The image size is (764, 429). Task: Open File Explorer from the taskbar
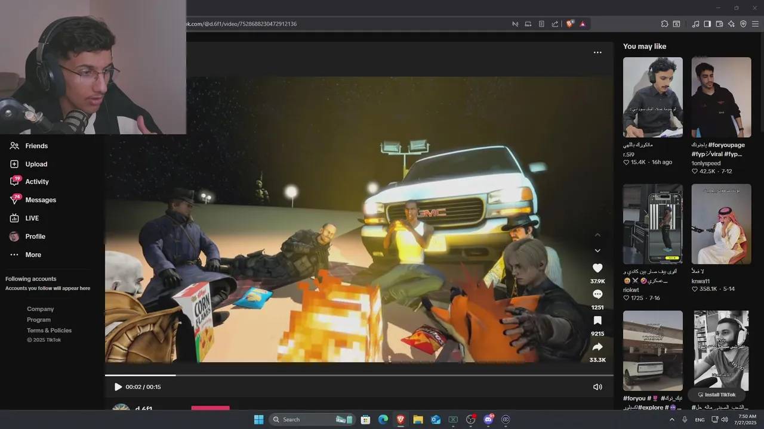tap(418, 419)
